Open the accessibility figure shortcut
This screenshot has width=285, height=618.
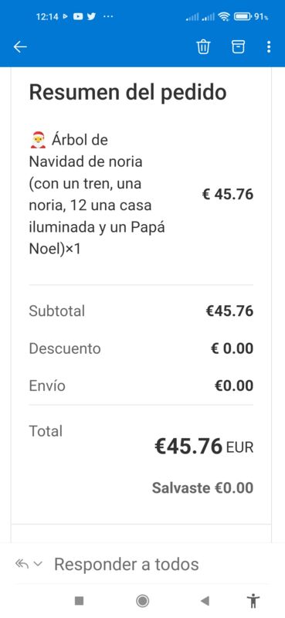pyautogui.click(x=253, y=601)
